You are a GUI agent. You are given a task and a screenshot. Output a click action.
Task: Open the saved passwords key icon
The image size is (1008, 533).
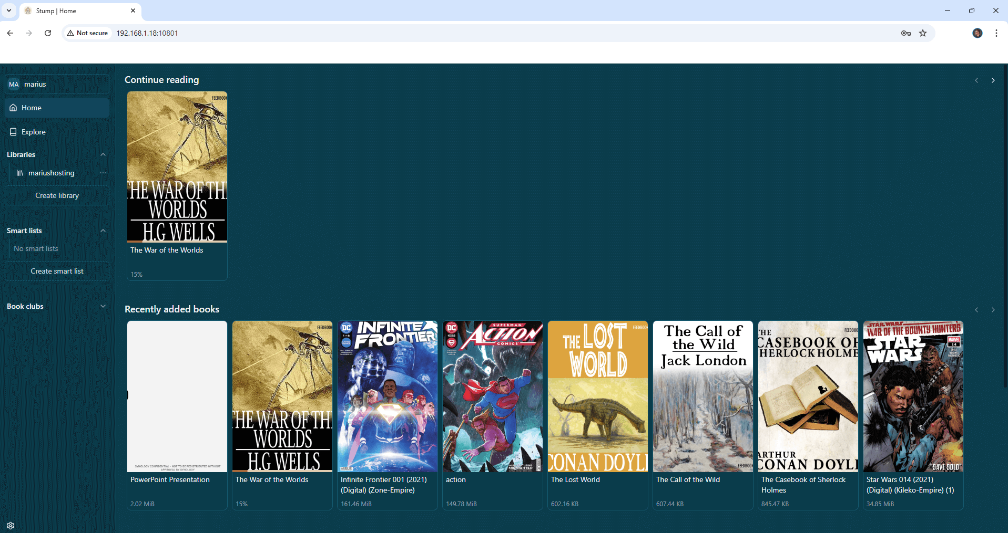905,33
